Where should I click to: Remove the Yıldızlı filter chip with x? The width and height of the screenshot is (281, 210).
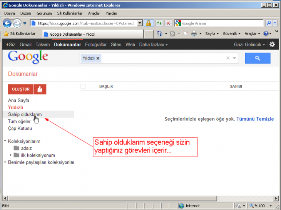[98, 58]
